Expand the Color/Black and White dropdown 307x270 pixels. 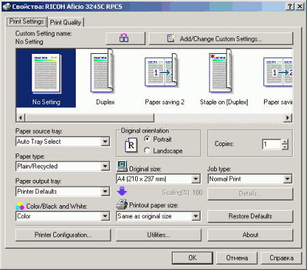click(105, 216)
